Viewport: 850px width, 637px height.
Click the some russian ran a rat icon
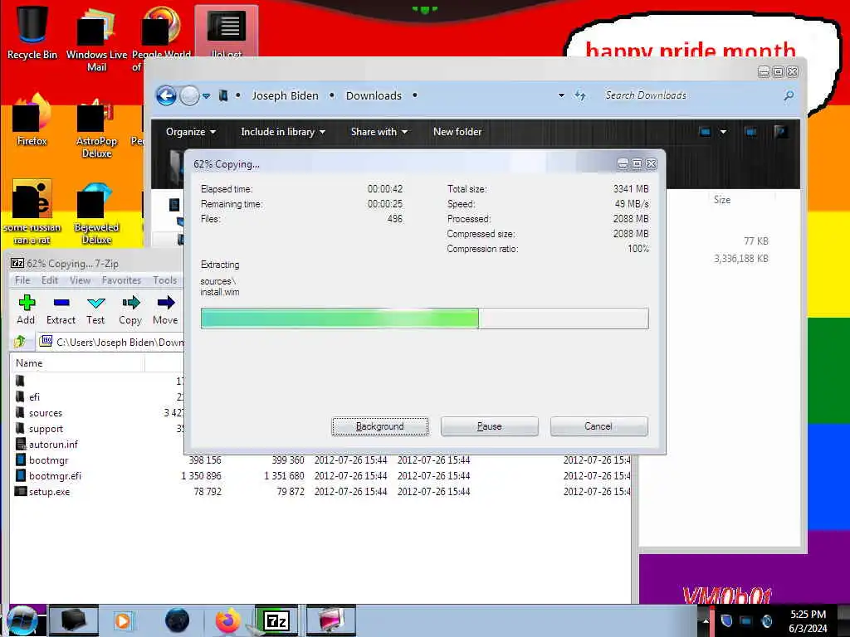tap(32, 213)
